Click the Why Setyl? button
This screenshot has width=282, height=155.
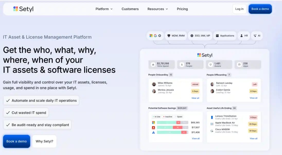coord(45,141)
